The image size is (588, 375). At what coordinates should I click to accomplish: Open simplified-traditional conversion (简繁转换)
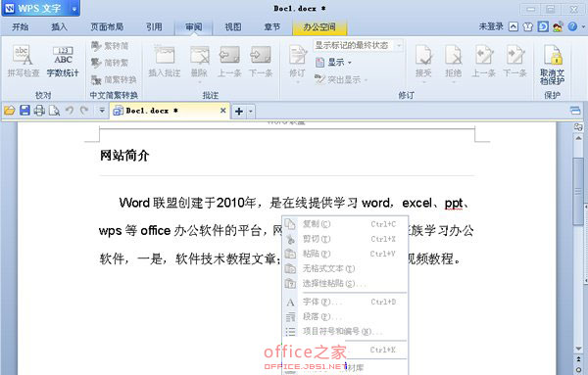(x=114, y=79)
